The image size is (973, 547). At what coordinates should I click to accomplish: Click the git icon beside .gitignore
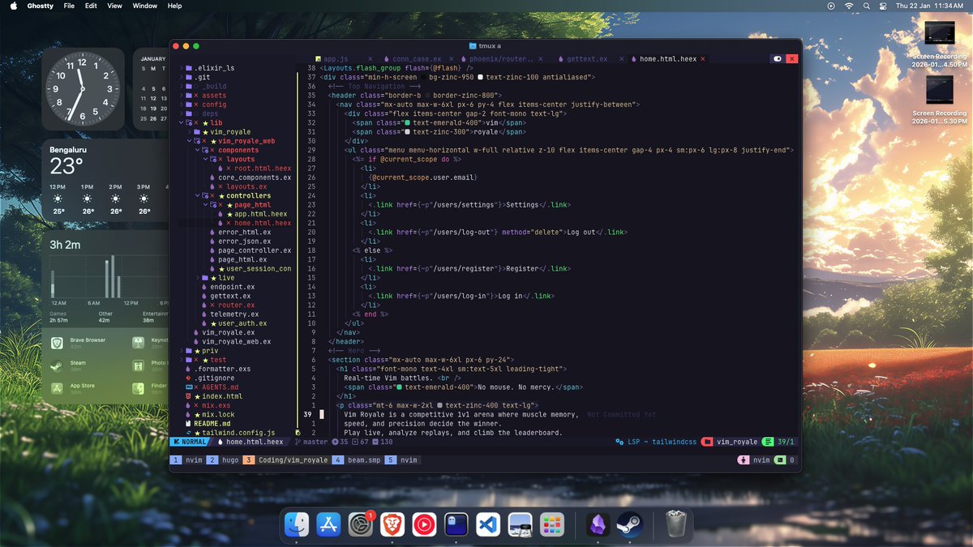(188, 378)
